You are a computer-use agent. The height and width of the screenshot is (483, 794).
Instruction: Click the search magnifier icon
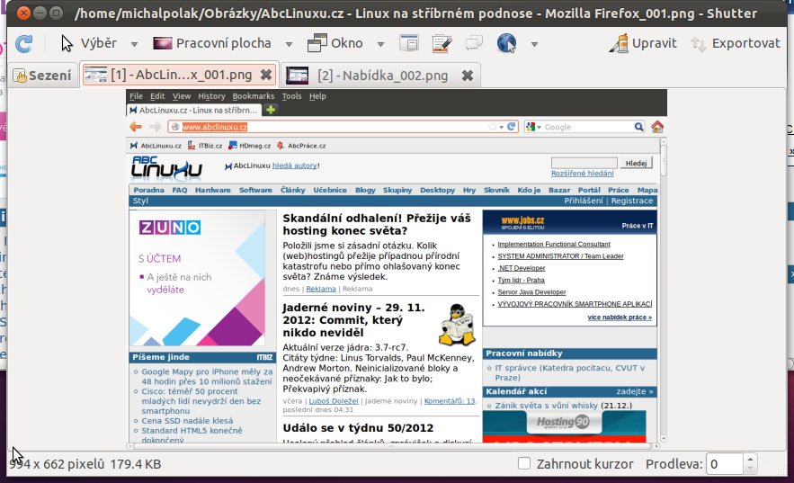tap(639, 127)
